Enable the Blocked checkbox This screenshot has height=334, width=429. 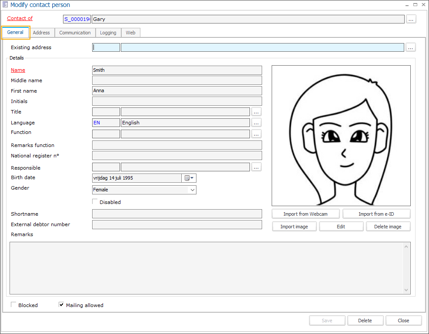pyautogui.click(x=14, y=305)
